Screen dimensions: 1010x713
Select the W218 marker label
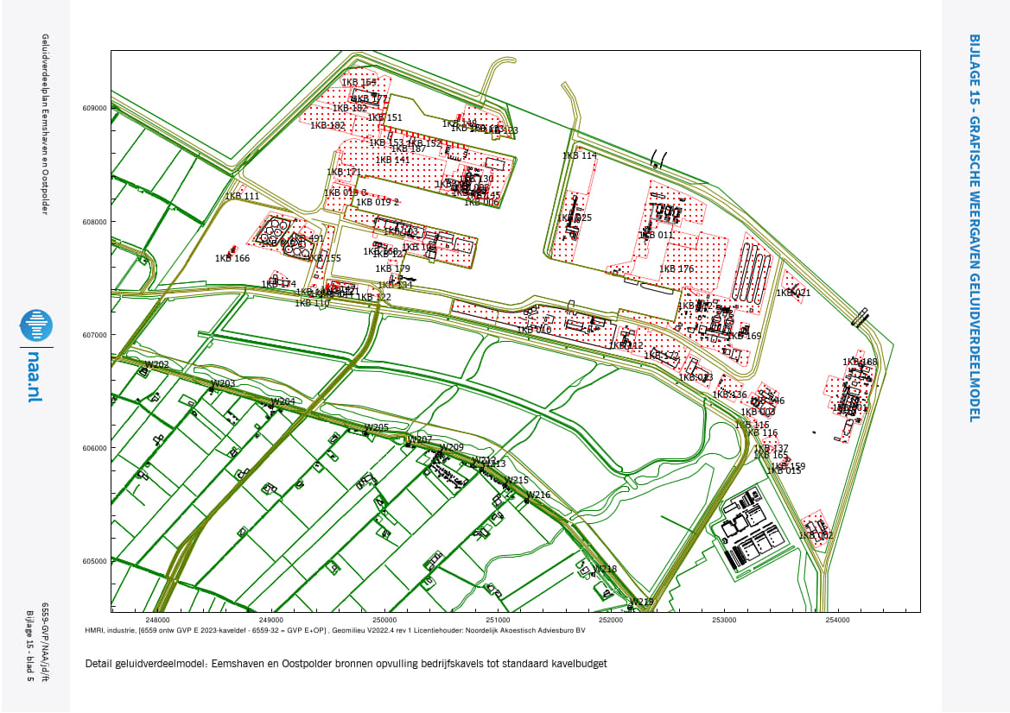[605, 570]
